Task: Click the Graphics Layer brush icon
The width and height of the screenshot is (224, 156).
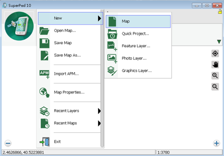Action: pyautogui.click(x=112, y=71)
